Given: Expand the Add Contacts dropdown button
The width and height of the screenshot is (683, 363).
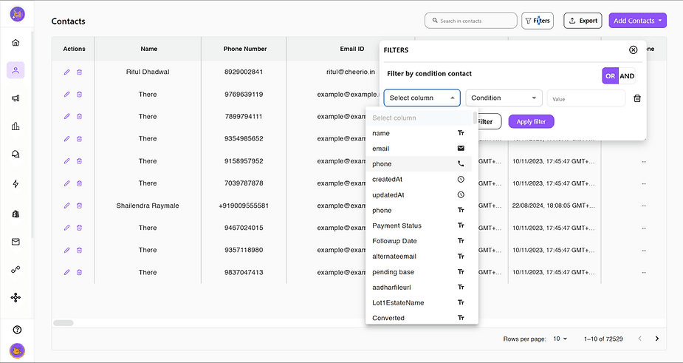Looking at the screenshot, I should tap(638, 21).
